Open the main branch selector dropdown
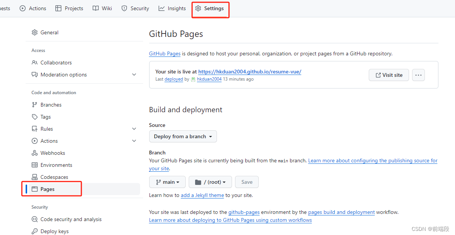The width and height of the screenshot is (455, 235). [x=167, y=182]
